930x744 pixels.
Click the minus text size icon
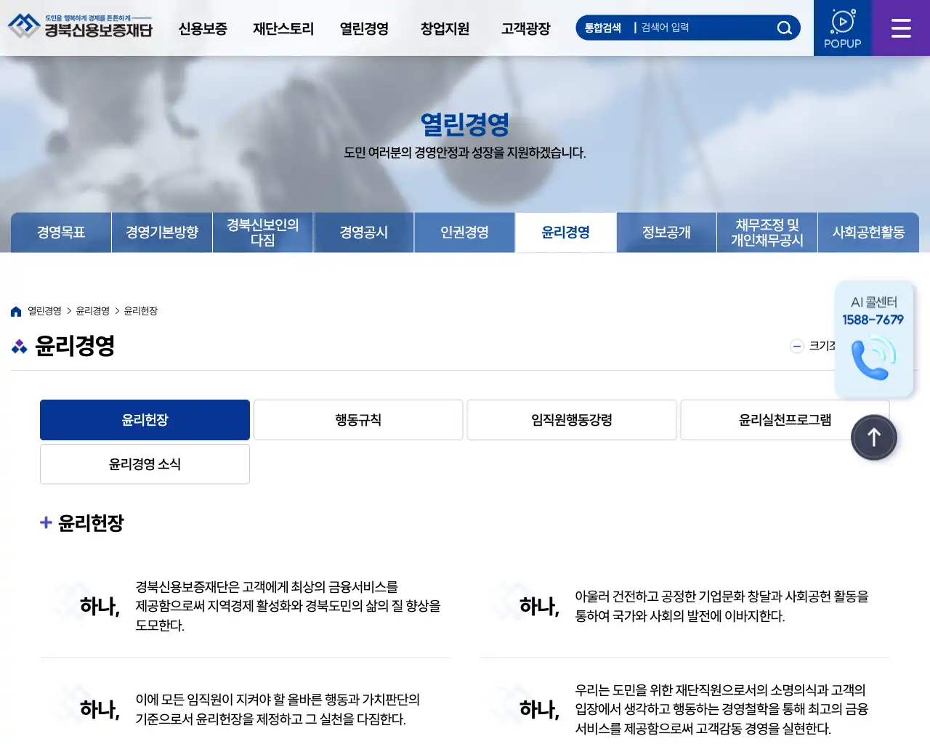click(797, 347)
